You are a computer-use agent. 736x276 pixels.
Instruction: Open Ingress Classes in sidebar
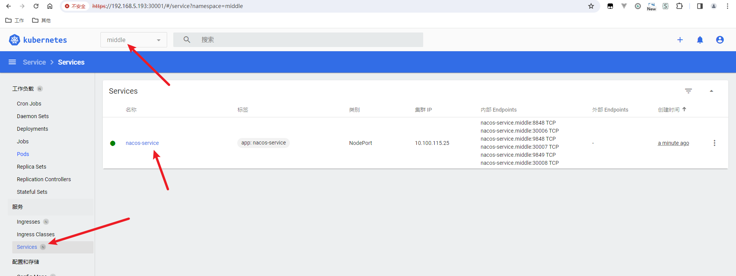click(36, 234)
